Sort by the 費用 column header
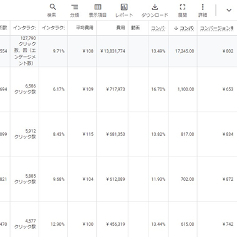 click(x=120, y=27)
